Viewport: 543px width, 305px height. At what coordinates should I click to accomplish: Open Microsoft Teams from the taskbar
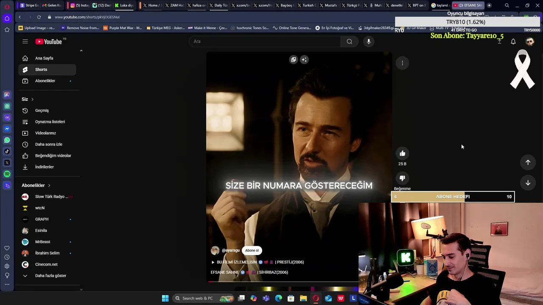pos(266,298)
